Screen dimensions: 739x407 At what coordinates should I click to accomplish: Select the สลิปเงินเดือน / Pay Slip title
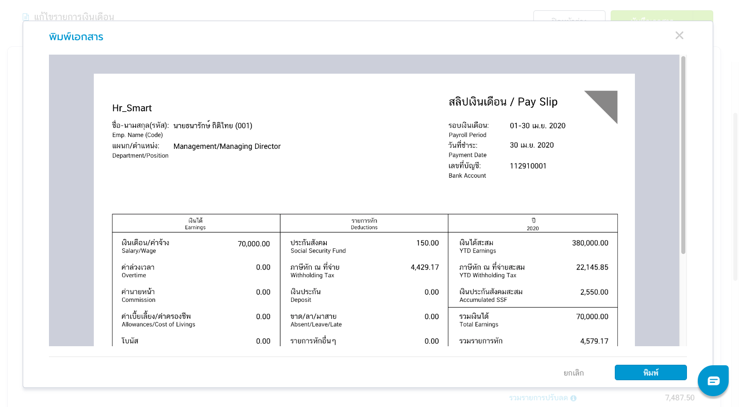[503, 101]
